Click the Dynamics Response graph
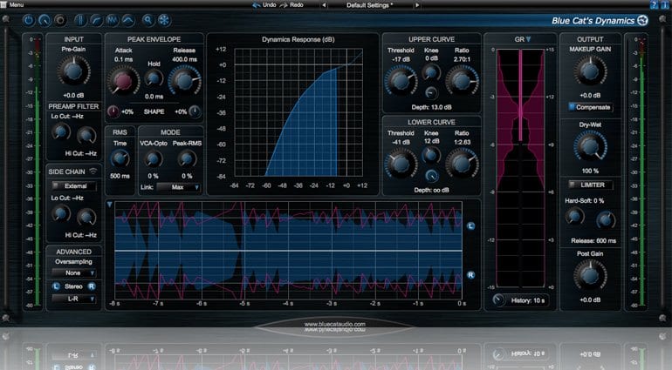Viewport: 672px width, 370px height. [298, 112]
